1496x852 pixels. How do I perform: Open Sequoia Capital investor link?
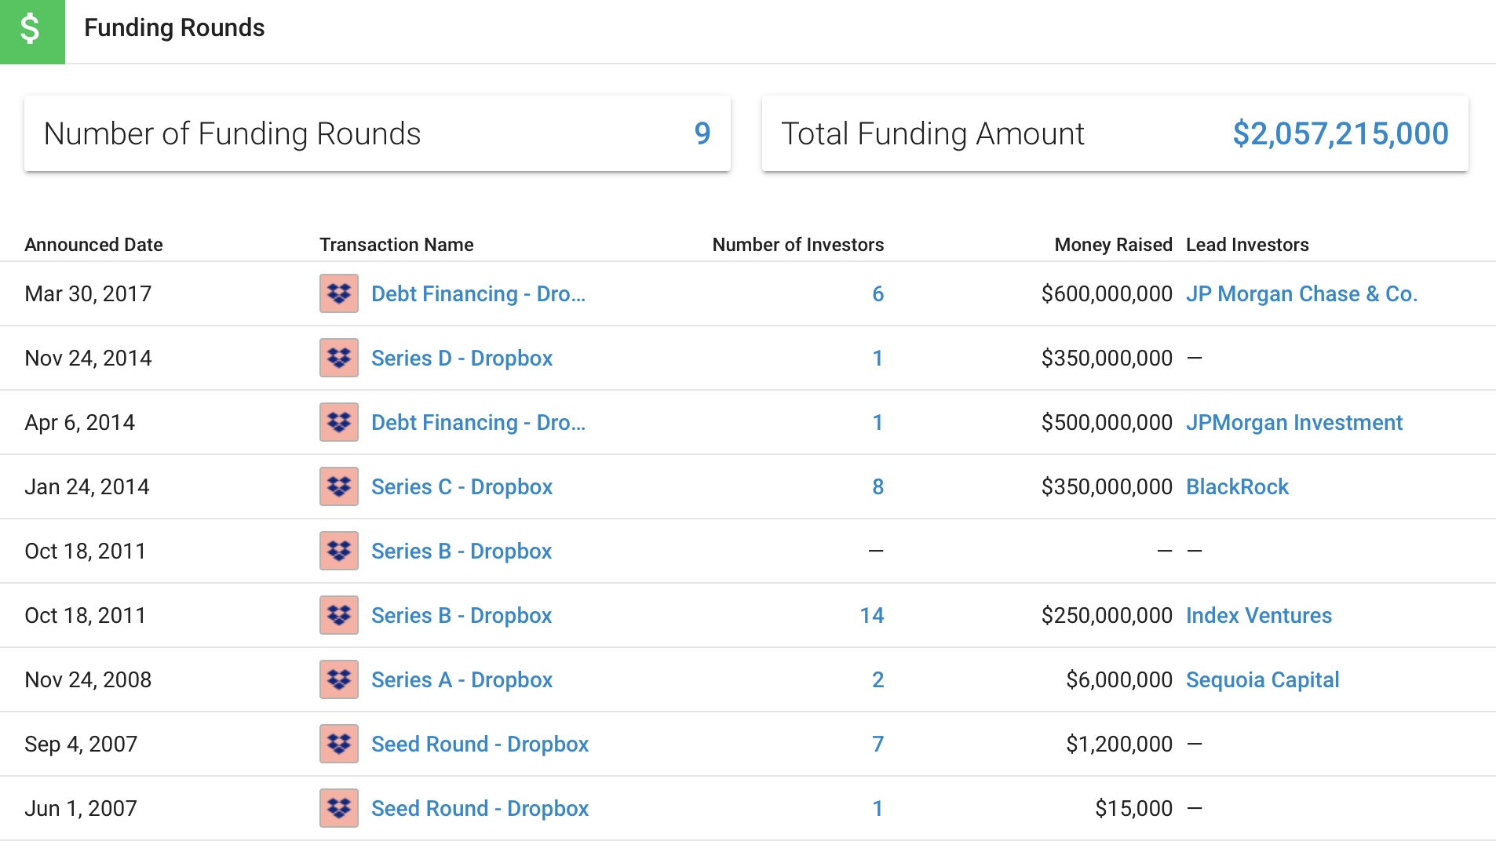1262,679
